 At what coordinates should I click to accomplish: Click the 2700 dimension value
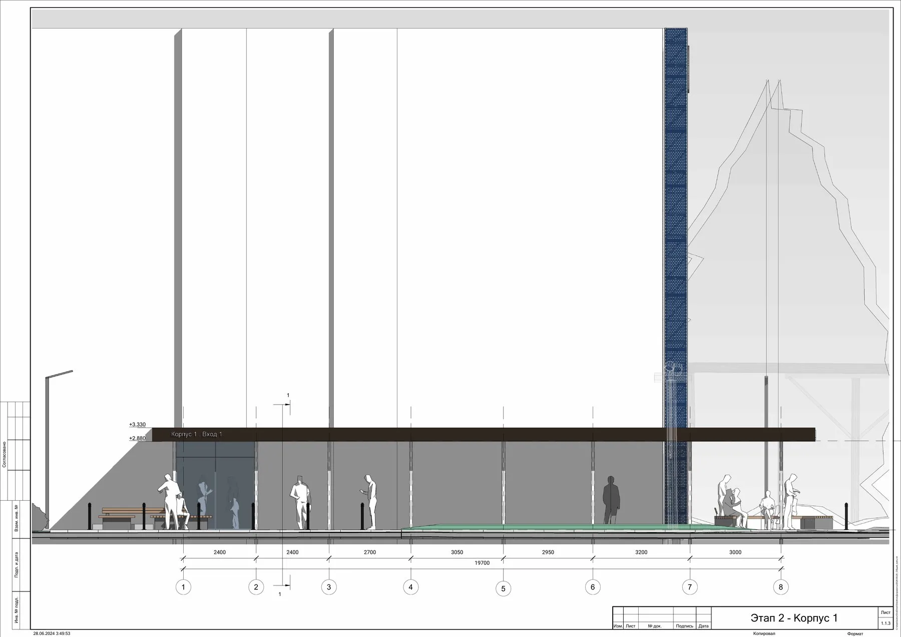[x=370, y=552]
